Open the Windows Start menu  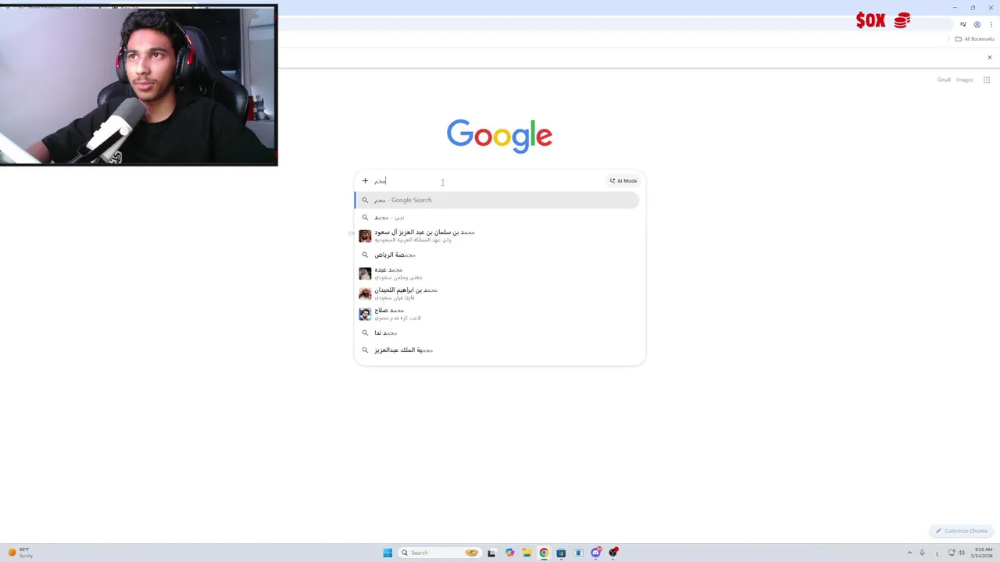[x=387, y=553]
